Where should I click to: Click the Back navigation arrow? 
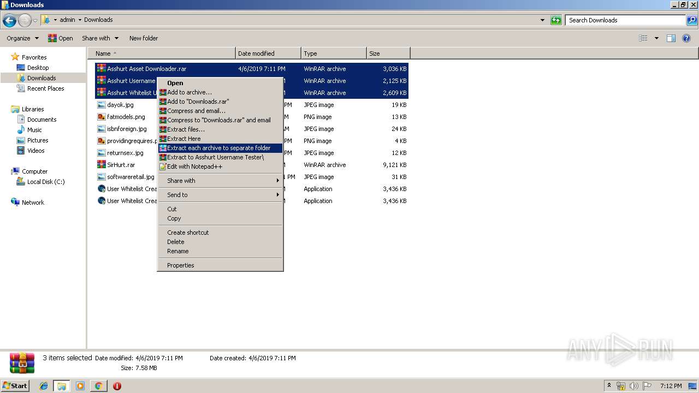[9, 20]
